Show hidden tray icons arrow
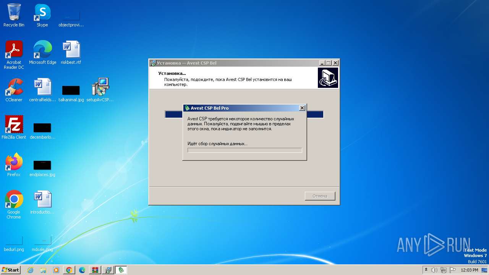 (x=426, y=270)
